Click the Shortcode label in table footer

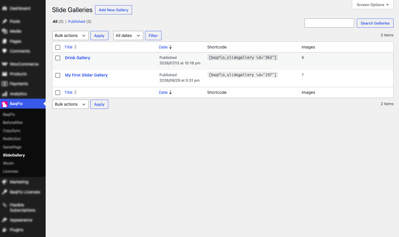point(217,92)
